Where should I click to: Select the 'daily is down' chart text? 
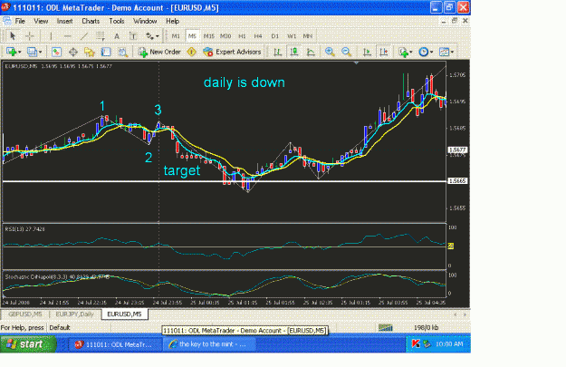[245, 82]
